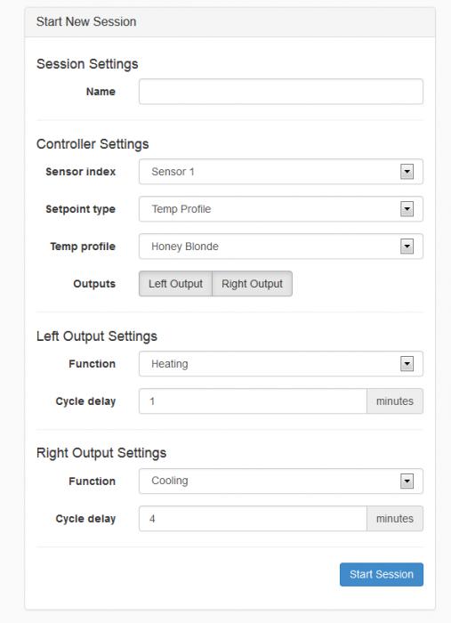
Task: Click the Name field label
Action: 101,92
